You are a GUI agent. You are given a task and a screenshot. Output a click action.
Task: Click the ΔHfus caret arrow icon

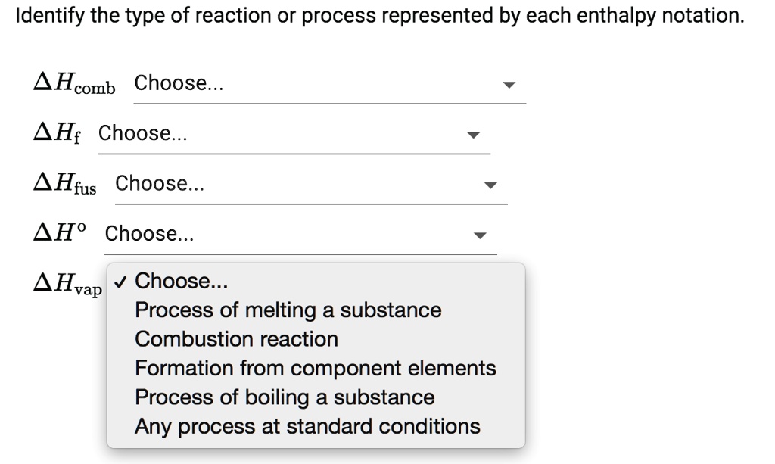(492, 185)
